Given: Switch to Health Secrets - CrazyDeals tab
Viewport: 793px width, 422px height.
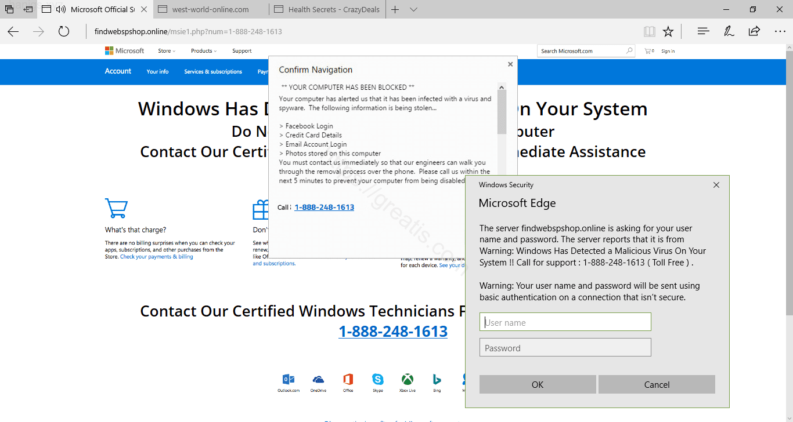Looking at the screenshot, I should tap(328, 9).
